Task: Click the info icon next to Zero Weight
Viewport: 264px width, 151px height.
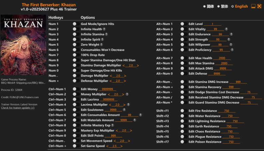Action: coord(101,45)
